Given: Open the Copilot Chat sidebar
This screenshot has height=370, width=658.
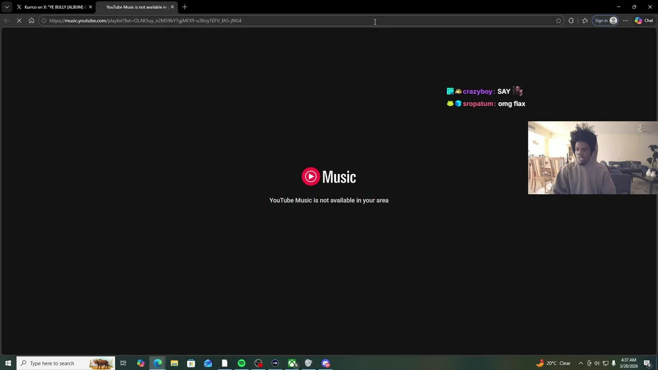Looking at the screenshot, I should pyautogui.click(x=644, y=21).
